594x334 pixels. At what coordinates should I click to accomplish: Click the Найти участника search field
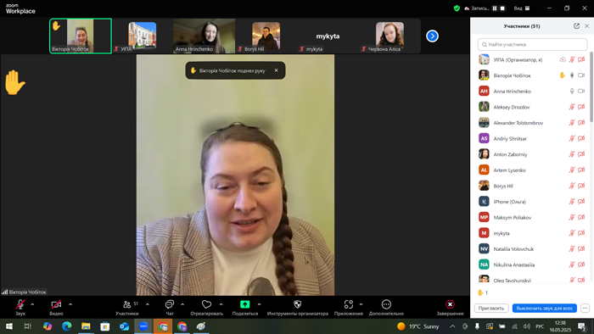pyautogui.click(x=532, y=44)
